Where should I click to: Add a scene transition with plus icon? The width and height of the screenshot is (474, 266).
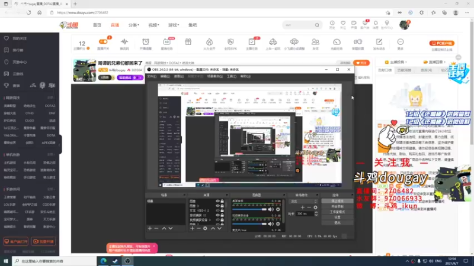pyautogui.click(x=303, y=207)
